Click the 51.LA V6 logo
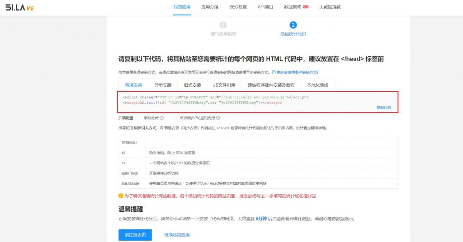463x242 pixels. (x=20, y=7)
